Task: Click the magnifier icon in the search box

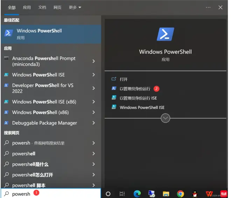Action: pyautogui.click(x=7, y=193)
